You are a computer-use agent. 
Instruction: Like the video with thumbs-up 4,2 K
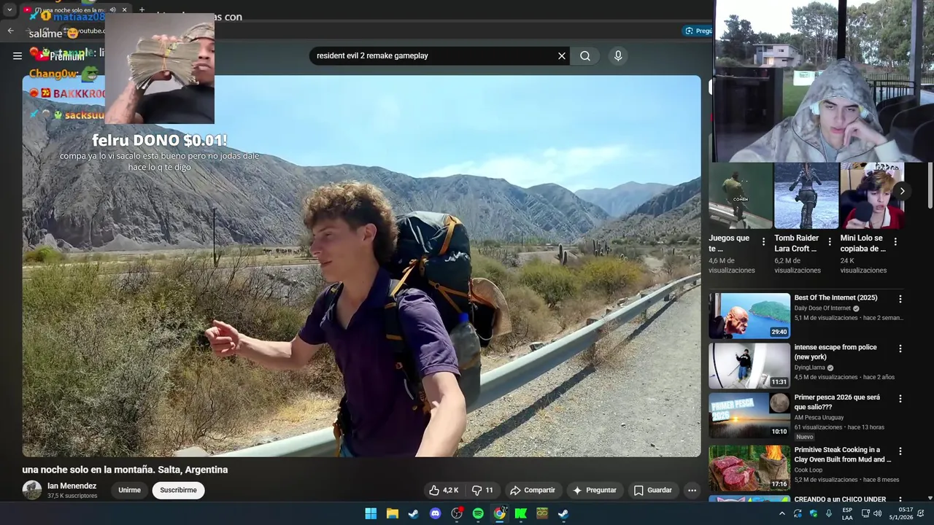(444, 490)
